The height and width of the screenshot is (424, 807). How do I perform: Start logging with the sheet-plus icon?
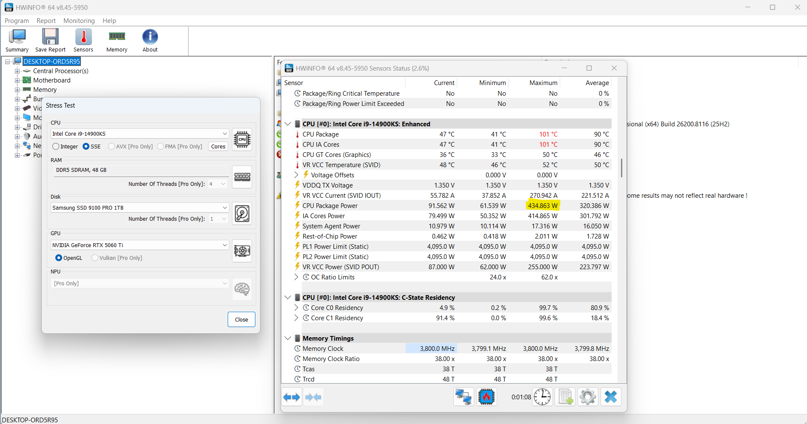click(566, 397)
